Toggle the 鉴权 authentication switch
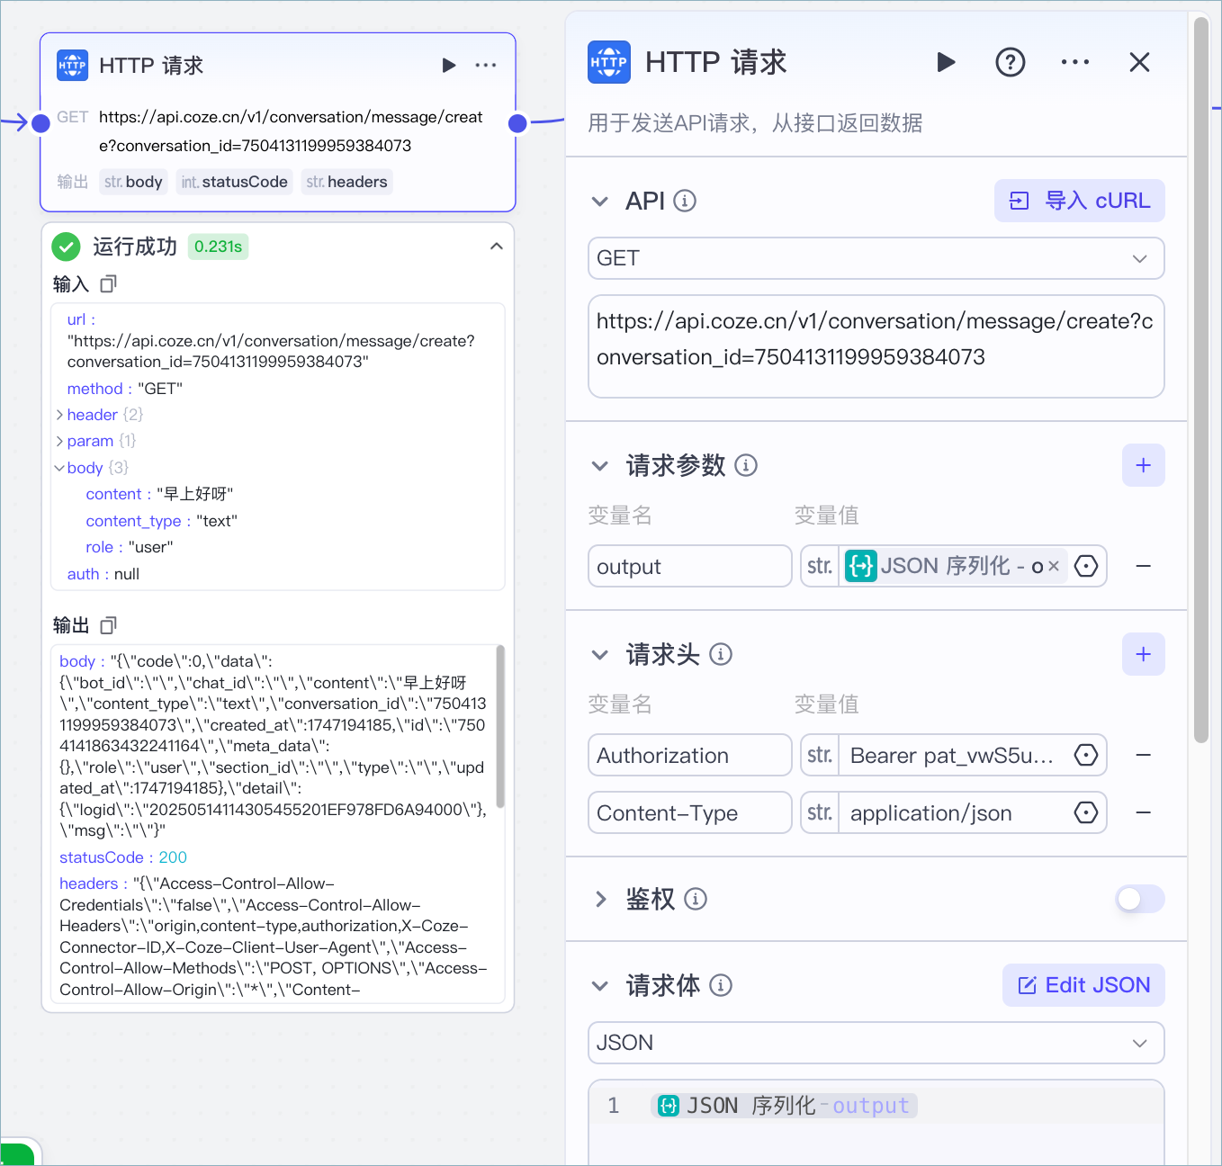The image size is (1222, 1166). point(1139,899)
